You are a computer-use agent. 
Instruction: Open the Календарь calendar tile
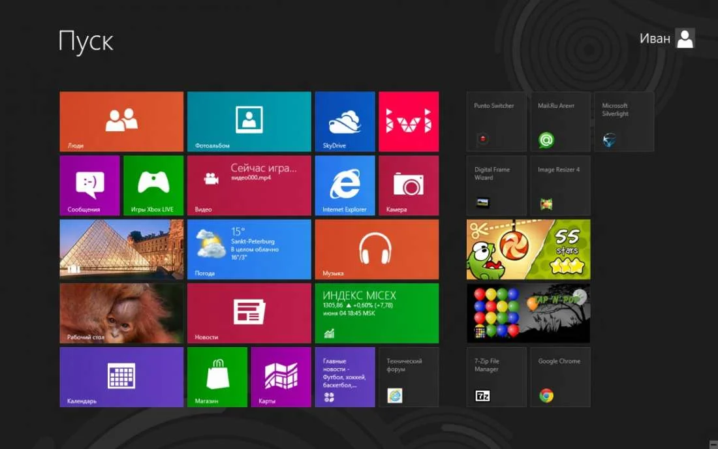coord(121,377)
